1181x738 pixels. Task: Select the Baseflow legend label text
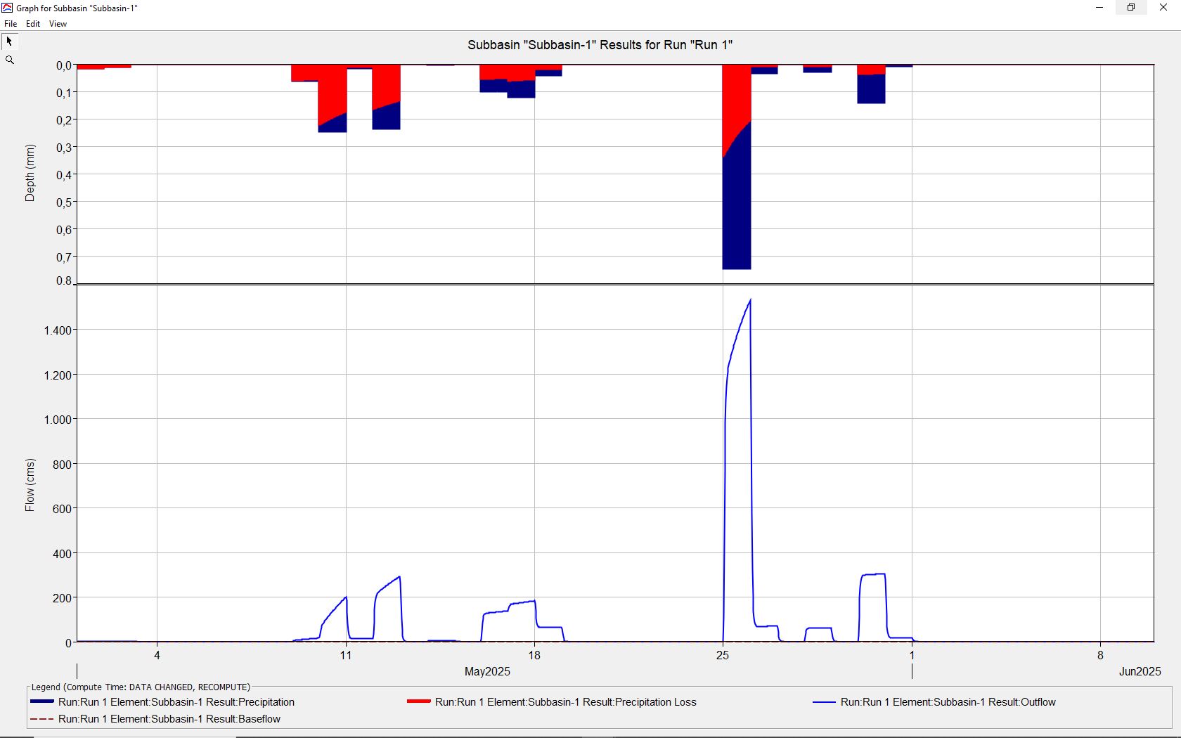(x=169, y=719)
